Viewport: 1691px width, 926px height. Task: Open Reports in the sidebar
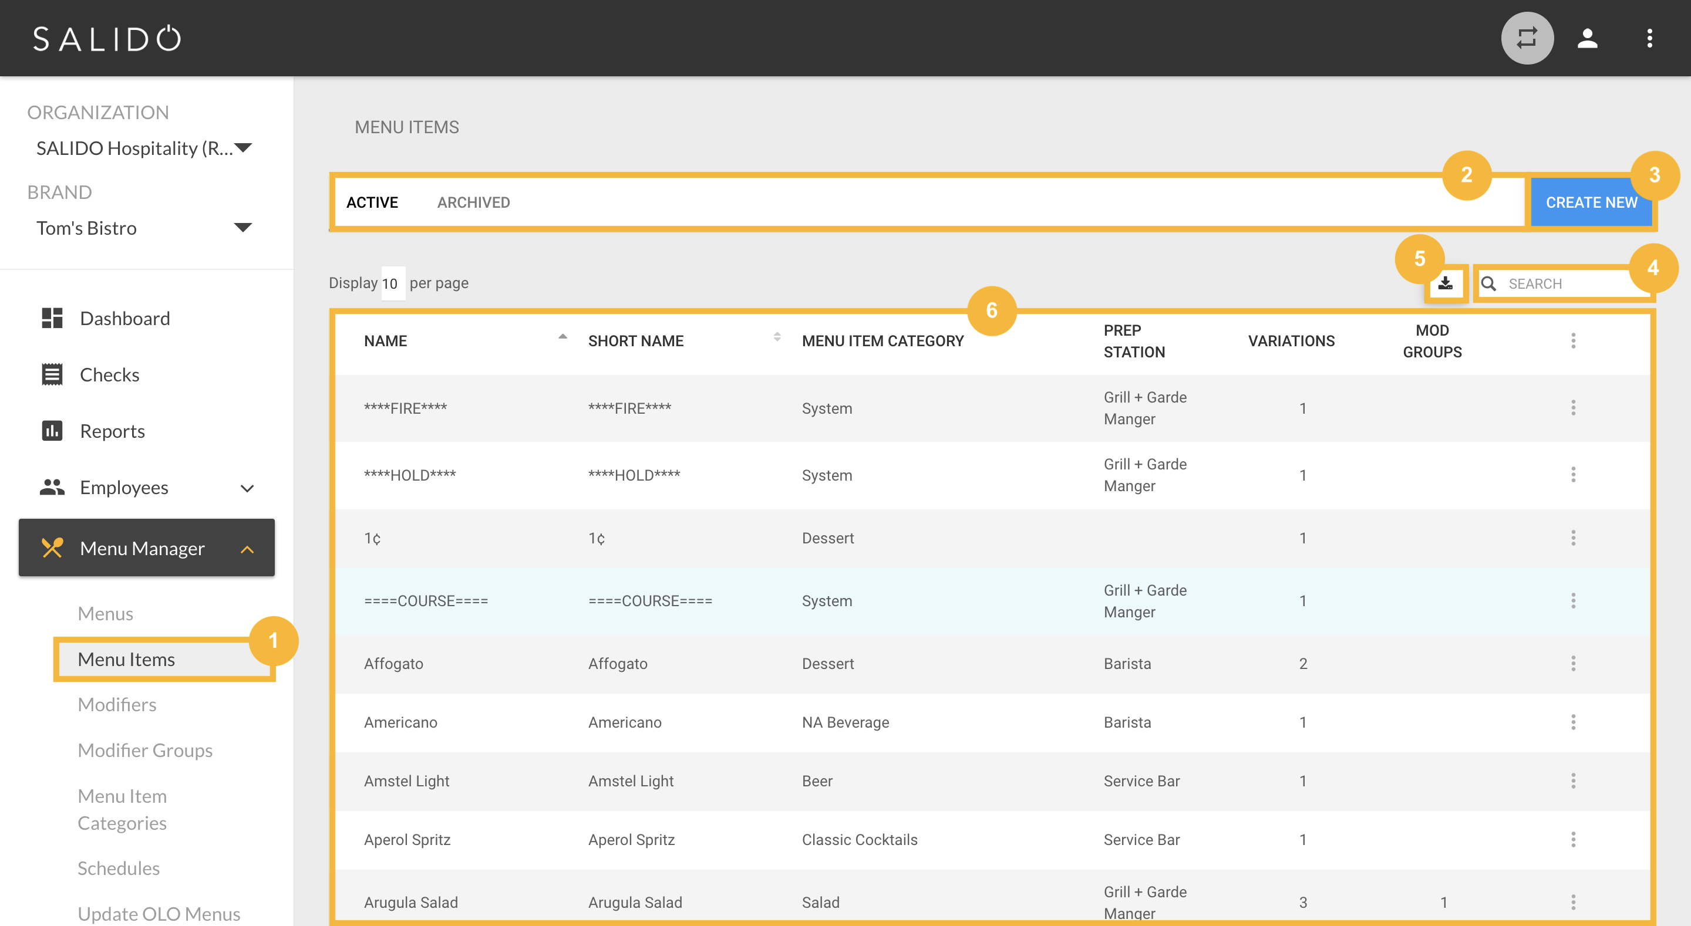coord(112,431)
